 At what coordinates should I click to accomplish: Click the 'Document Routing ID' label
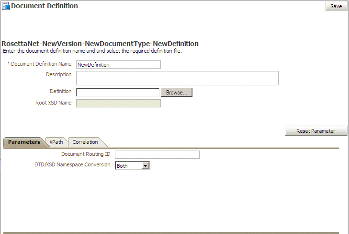click(86, 154)
